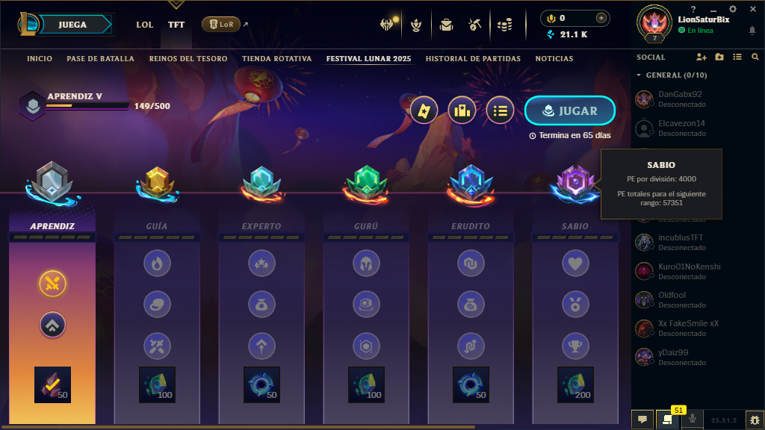The height and width of the screenshot is (430, 765).
Task: Click the Aprendiz upgrade chevron icon
Action: click(52, 325)
